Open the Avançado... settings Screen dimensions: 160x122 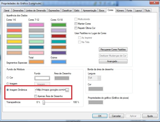pyautogui.click(x=113, y=61)
